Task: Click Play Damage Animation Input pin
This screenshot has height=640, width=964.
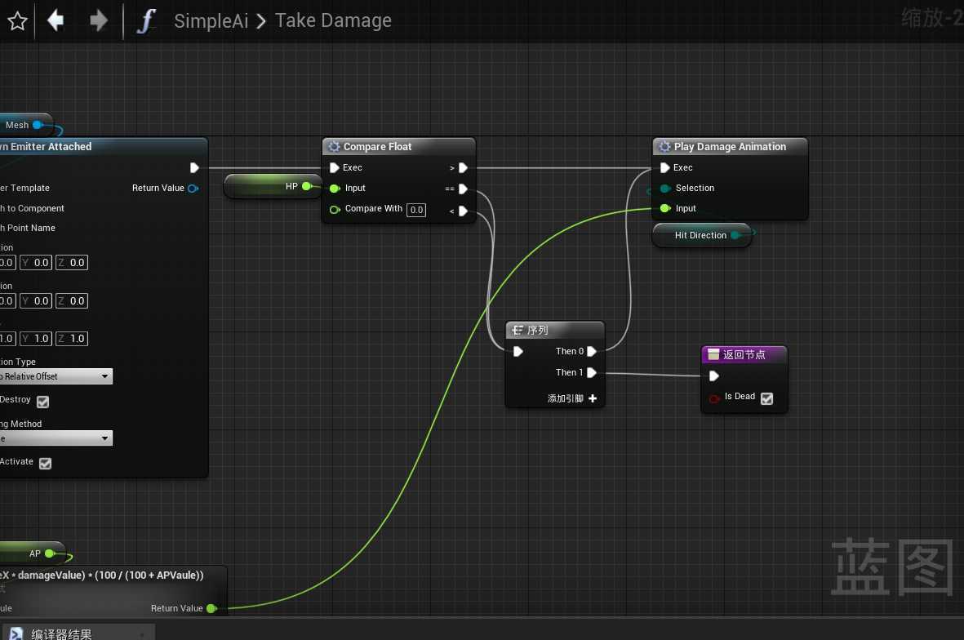Action: point(664,208)
